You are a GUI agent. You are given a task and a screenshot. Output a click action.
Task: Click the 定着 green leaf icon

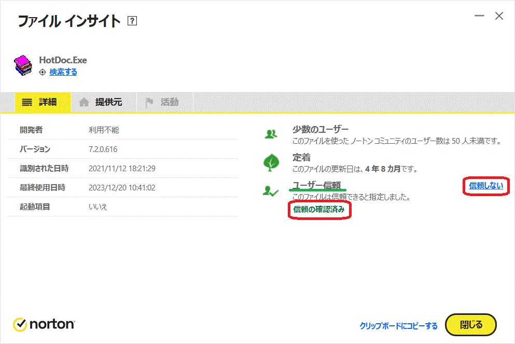[271, 162]
